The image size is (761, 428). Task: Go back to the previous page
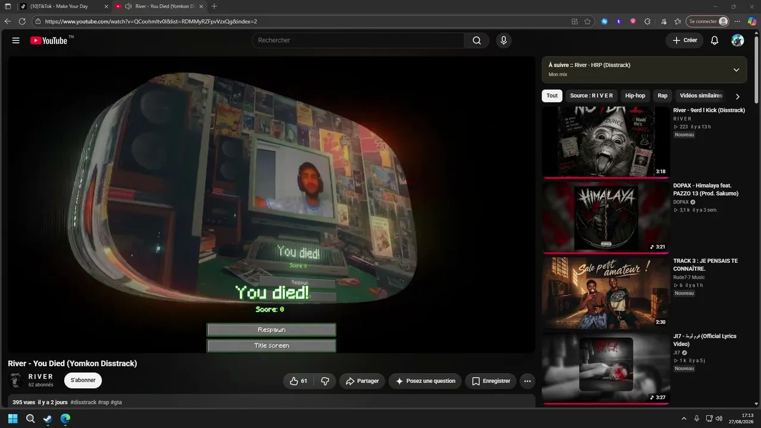point(8,21)
